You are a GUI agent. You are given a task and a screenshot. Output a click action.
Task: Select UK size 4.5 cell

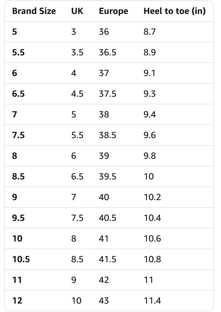coord(77,94)
